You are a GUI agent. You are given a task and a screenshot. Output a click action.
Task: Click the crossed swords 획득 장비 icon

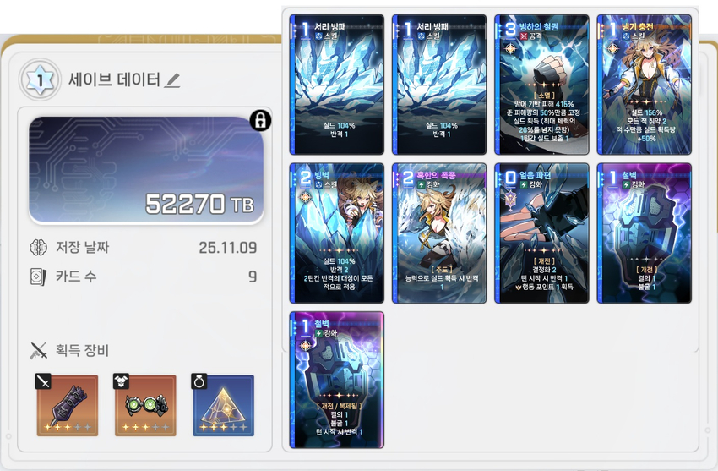[x=39, y=351]
